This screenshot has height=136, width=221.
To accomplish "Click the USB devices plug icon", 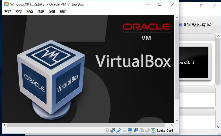I will coord(119,130).
